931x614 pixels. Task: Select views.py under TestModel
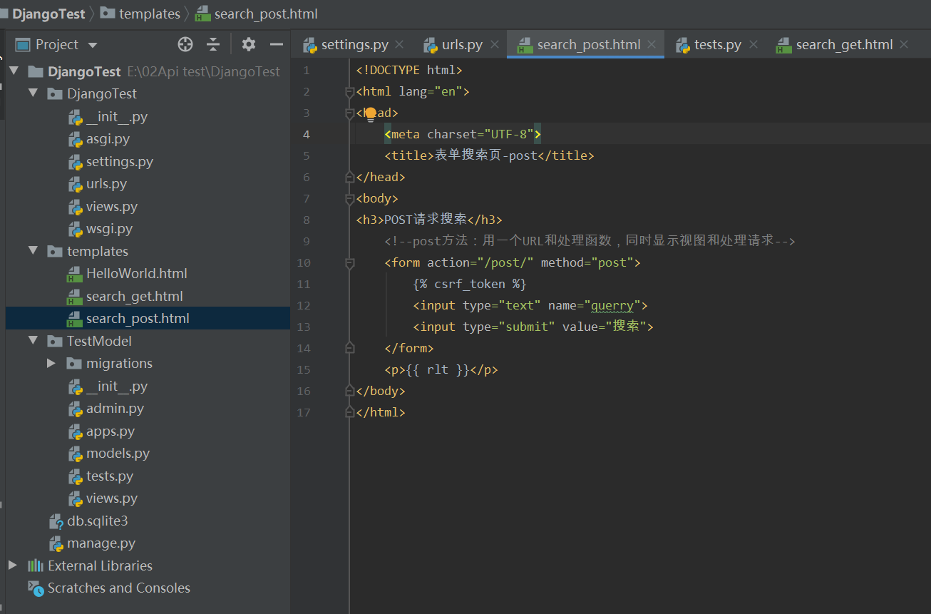112,498
